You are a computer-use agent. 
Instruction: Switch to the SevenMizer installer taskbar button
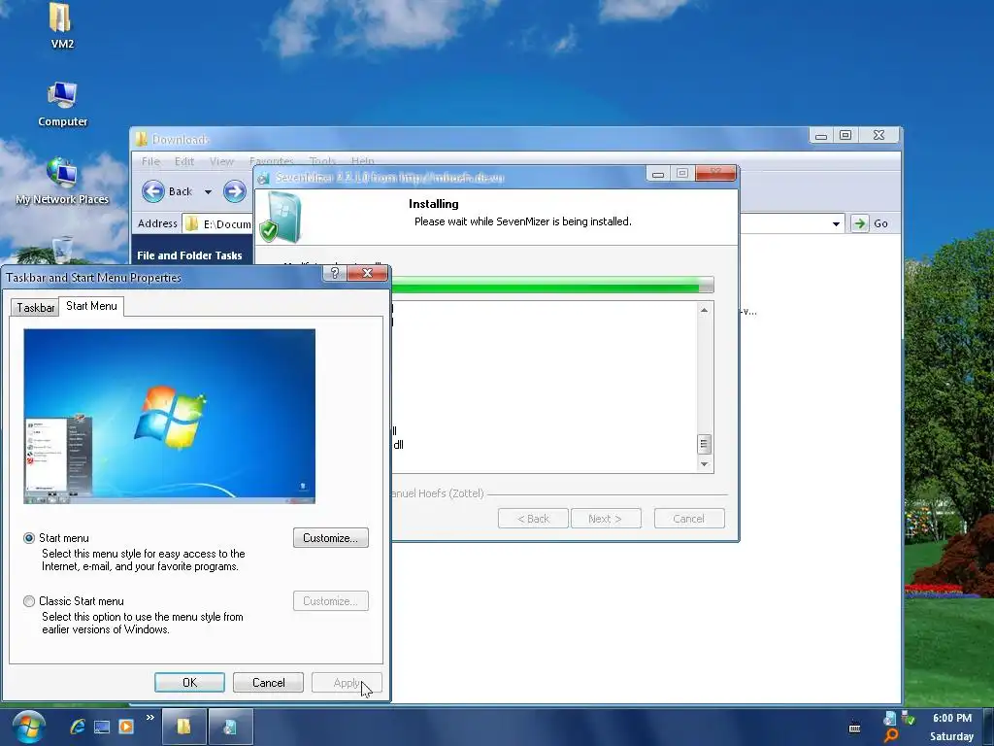pyautogui.click(x=231, y=727)
